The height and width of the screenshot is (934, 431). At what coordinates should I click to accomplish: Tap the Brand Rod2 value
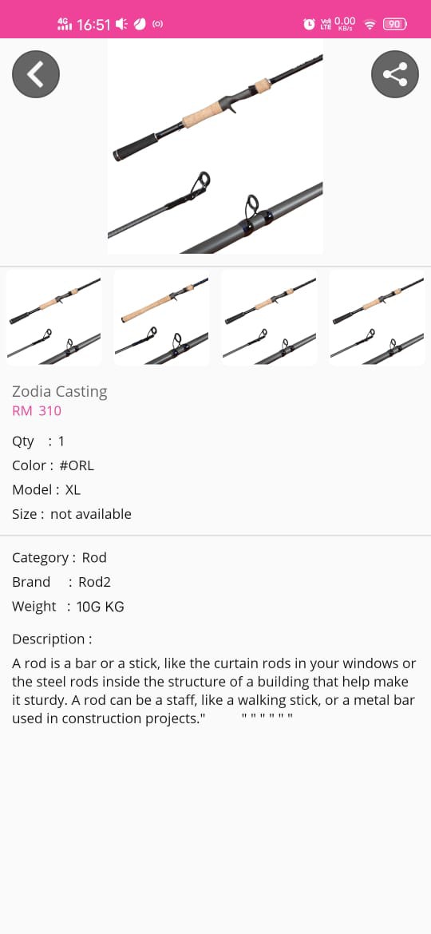95,582
